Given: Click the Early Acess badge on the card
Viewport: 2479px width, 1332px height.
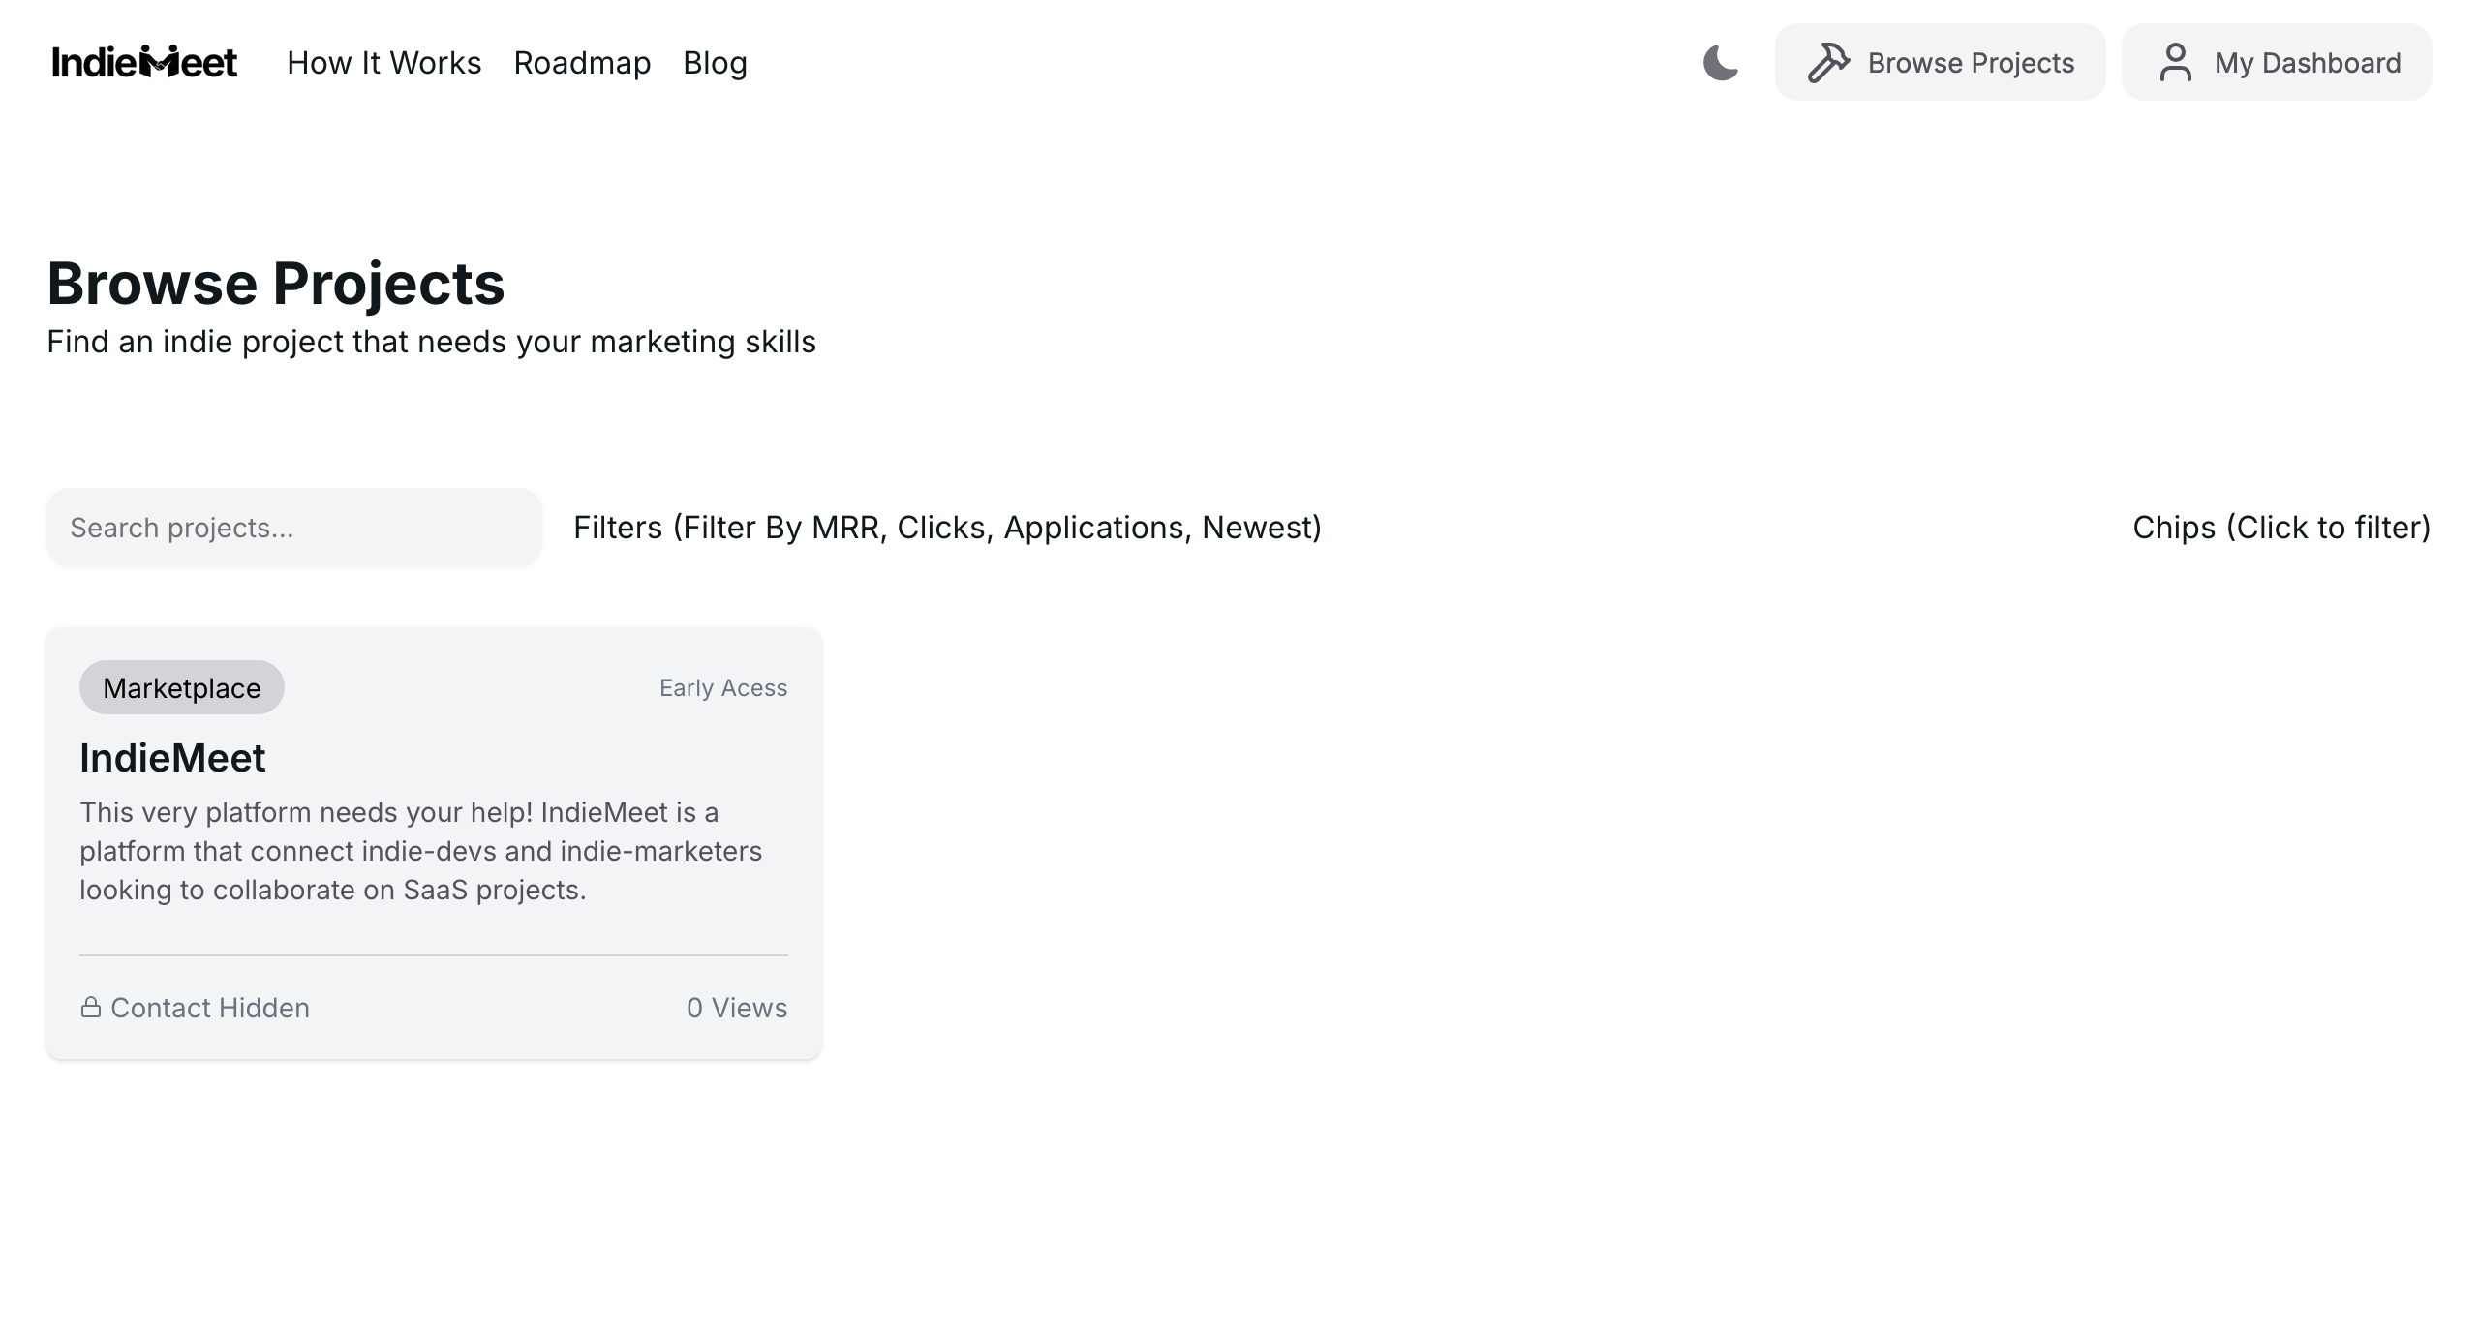Looking at the screenshot, I should [723, 687].
